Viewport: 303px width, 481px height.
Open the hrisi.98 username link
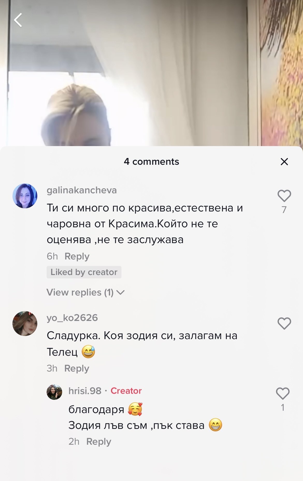[x=85, y=391]
